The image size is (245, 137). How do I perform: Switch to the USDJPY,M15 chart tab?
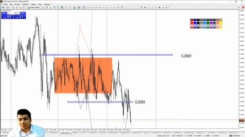coord(137,133)
